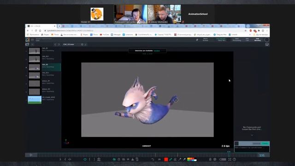Collapse the comments with the down chevron
Screen dimensions: 295x166
pos(252,135)
